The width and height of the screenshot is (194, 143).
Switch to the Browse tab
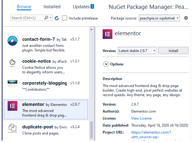click(24, 7)
